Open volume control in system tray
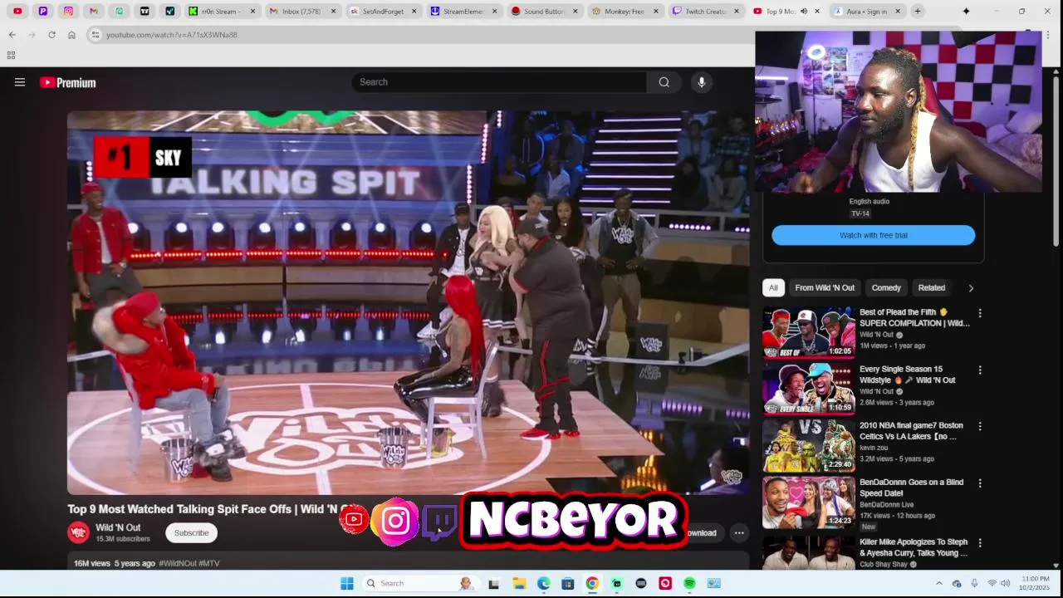 click(x=1006, y=583)
